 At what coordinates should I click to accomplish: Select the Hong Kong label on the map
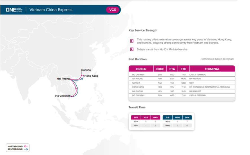click(91, 76)
